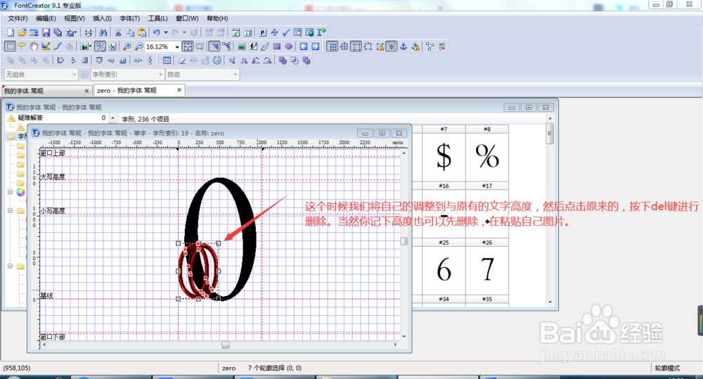
Task: Select the knife cut tool
Action: pyautogui.click(x=58, y=46)
